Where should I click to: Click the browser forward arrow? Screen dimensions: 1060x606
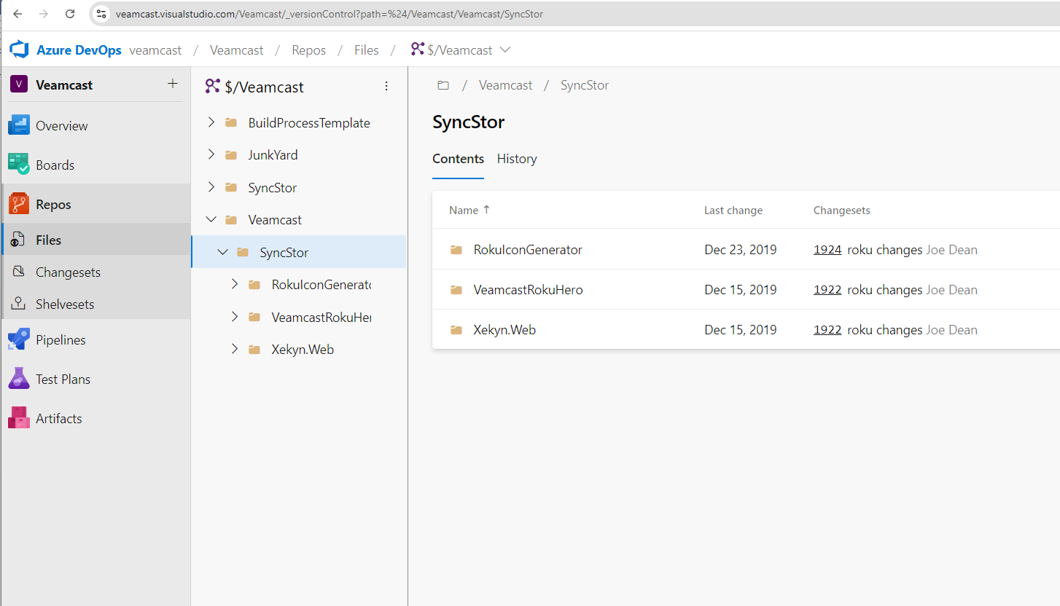44,14
